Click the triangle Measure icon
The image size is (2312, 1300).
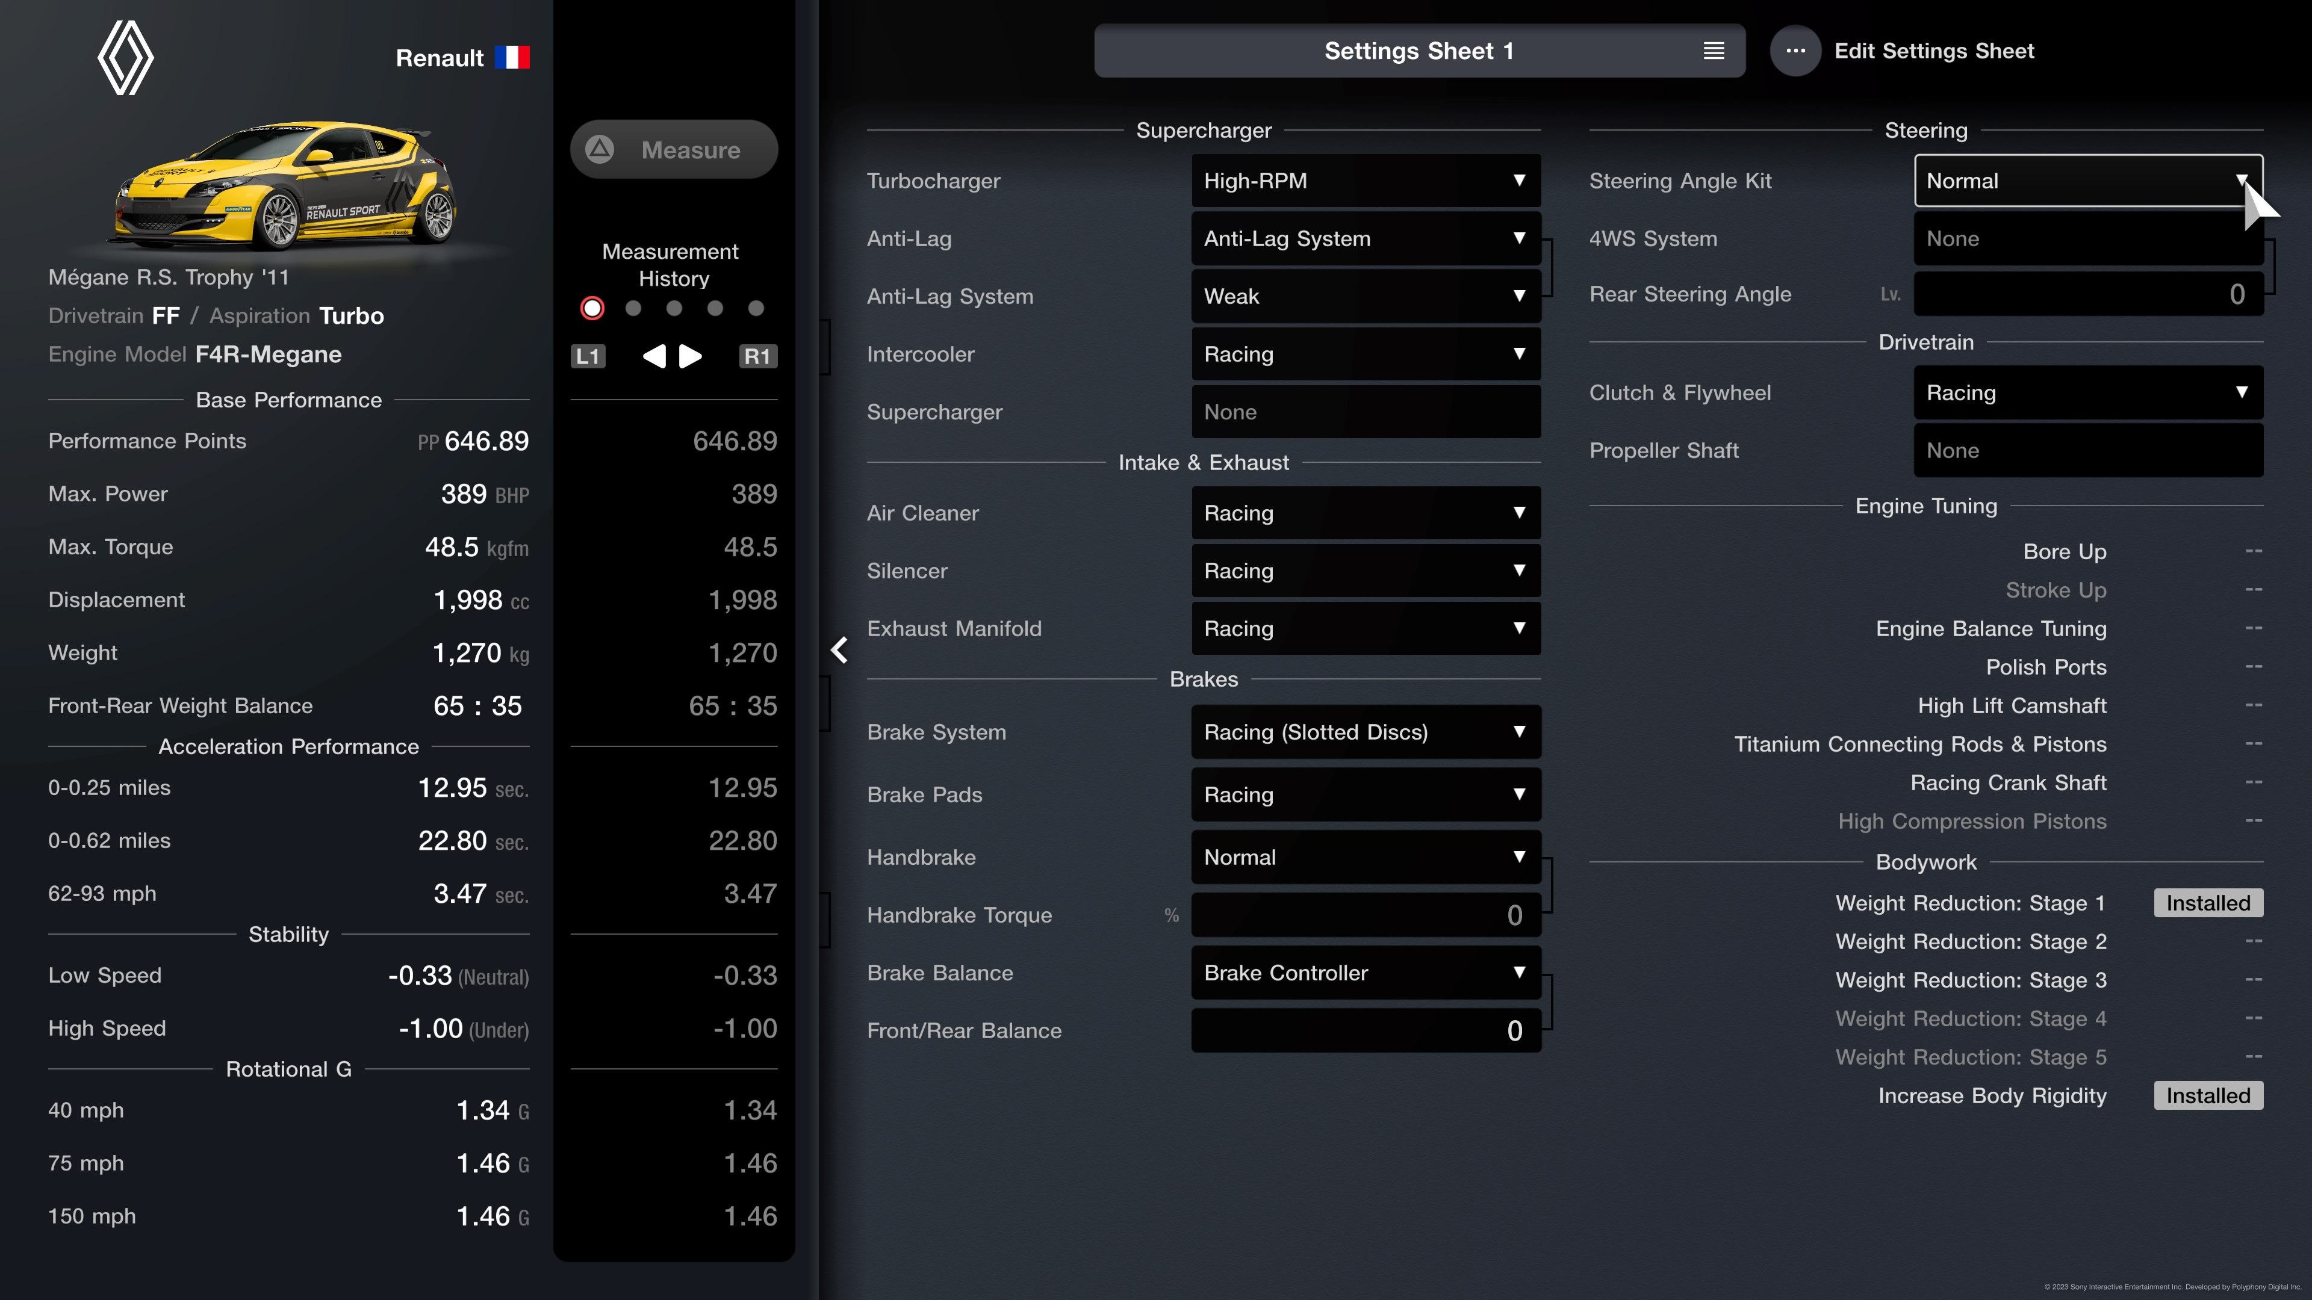pyautogui.click(x=600, y=149)
